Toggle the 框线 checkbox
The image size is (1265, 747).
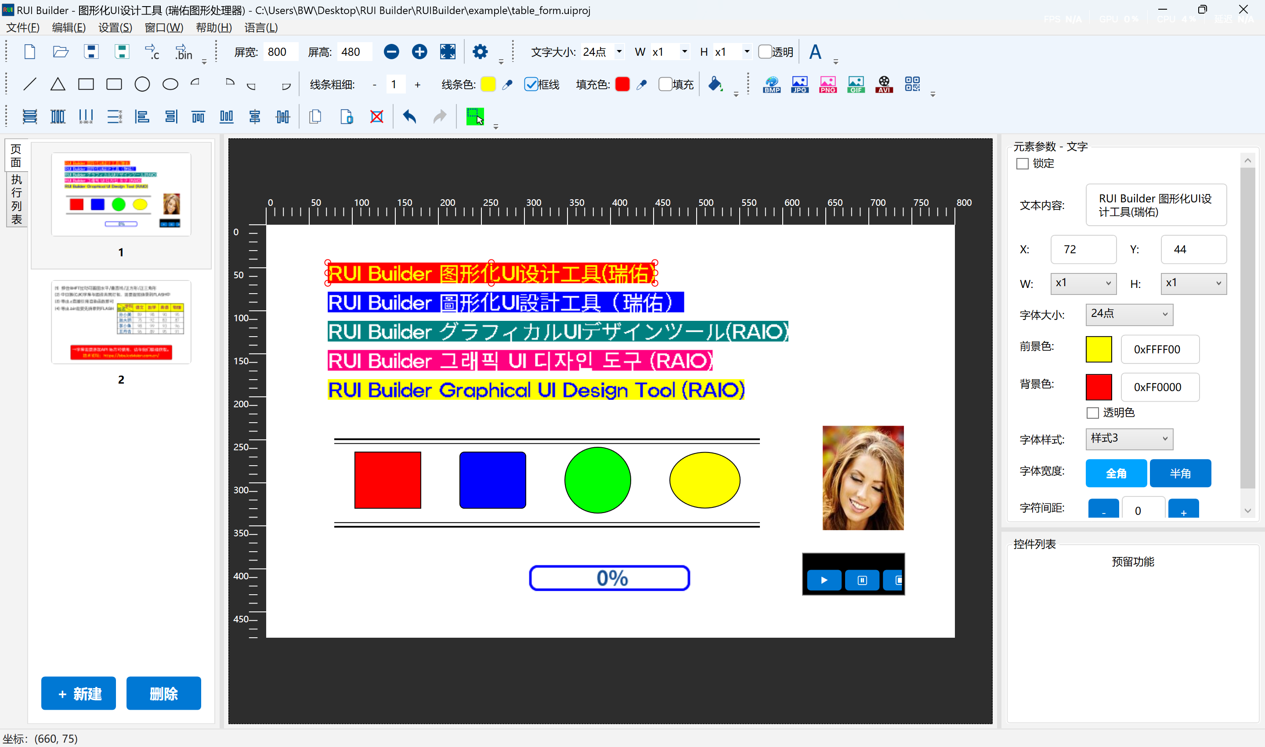click(x=531, y=84)
